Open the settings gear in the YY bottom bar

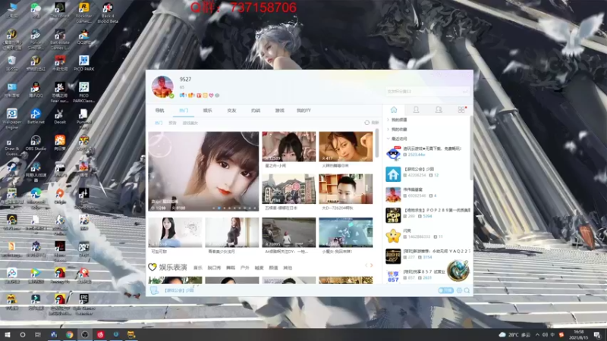(x=460, y=290)
